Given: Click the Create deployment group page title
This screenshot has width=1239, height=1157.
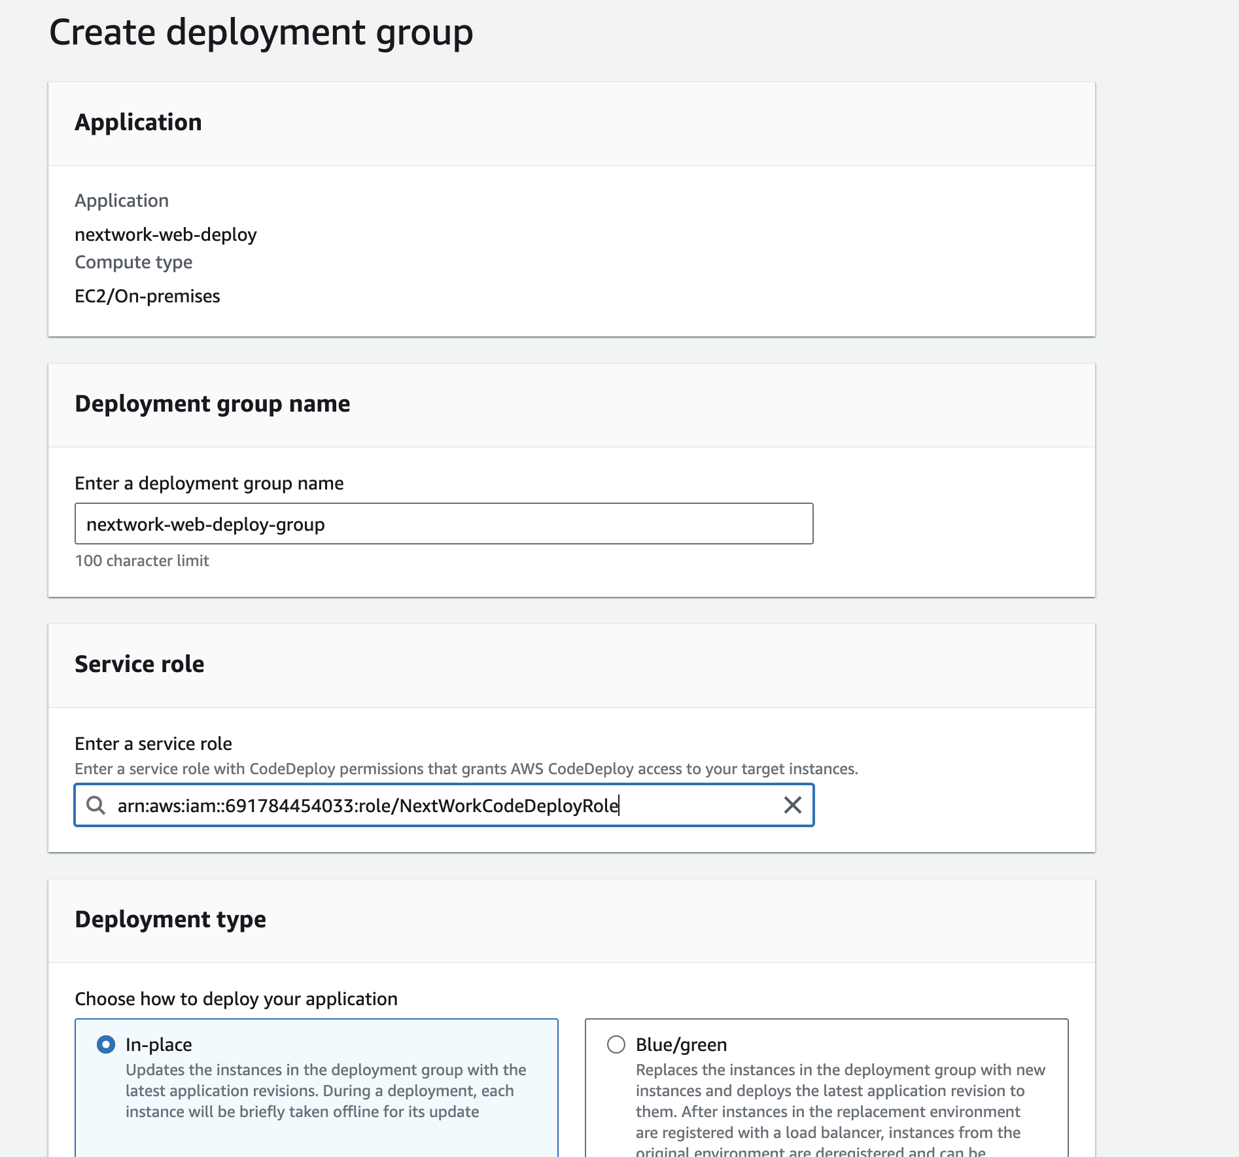Looking at the screenshot, I should coord(261,32).
